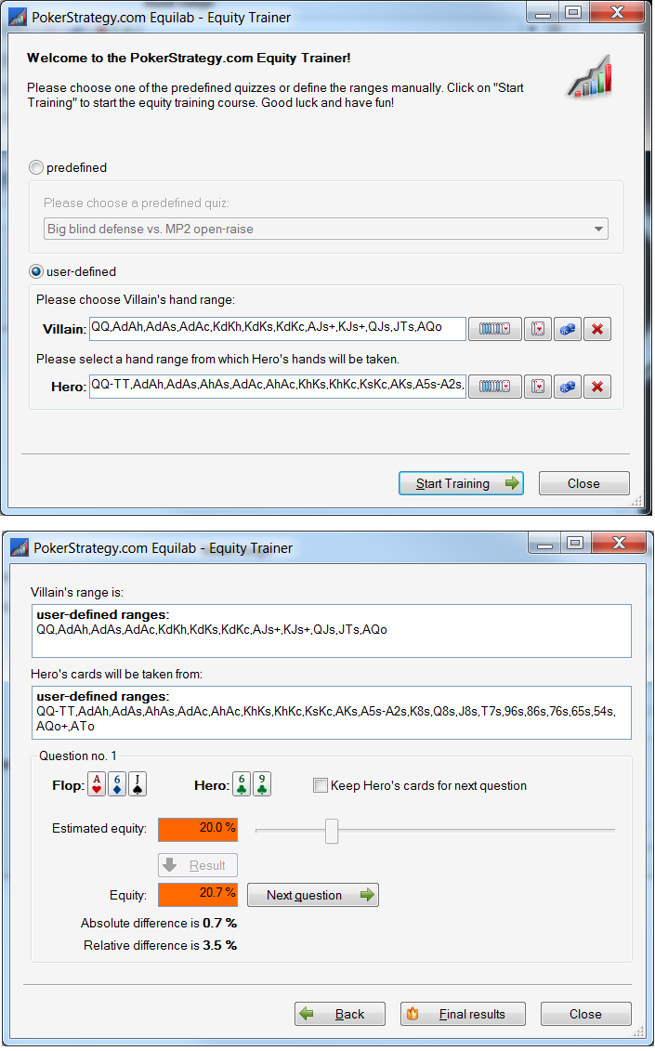This screenshot has height=1051, width=655.
Task: Clear Hero range with red X
Action: (x=597, y=387)
